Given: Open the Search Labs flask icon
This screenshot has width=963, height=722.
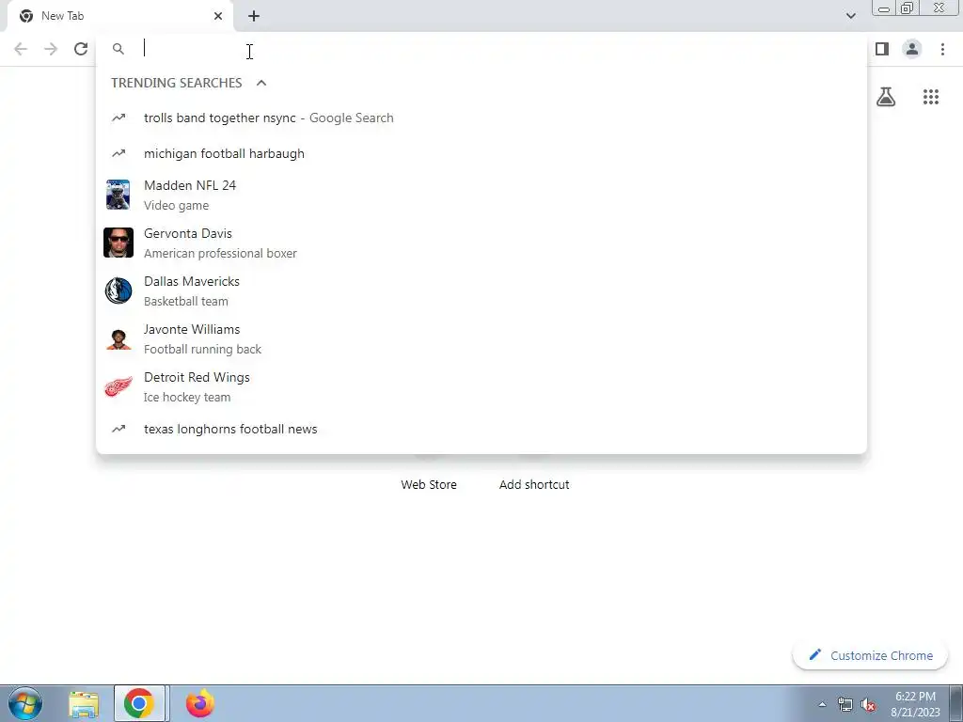Looking at the screenshot, I should [886, 97].
